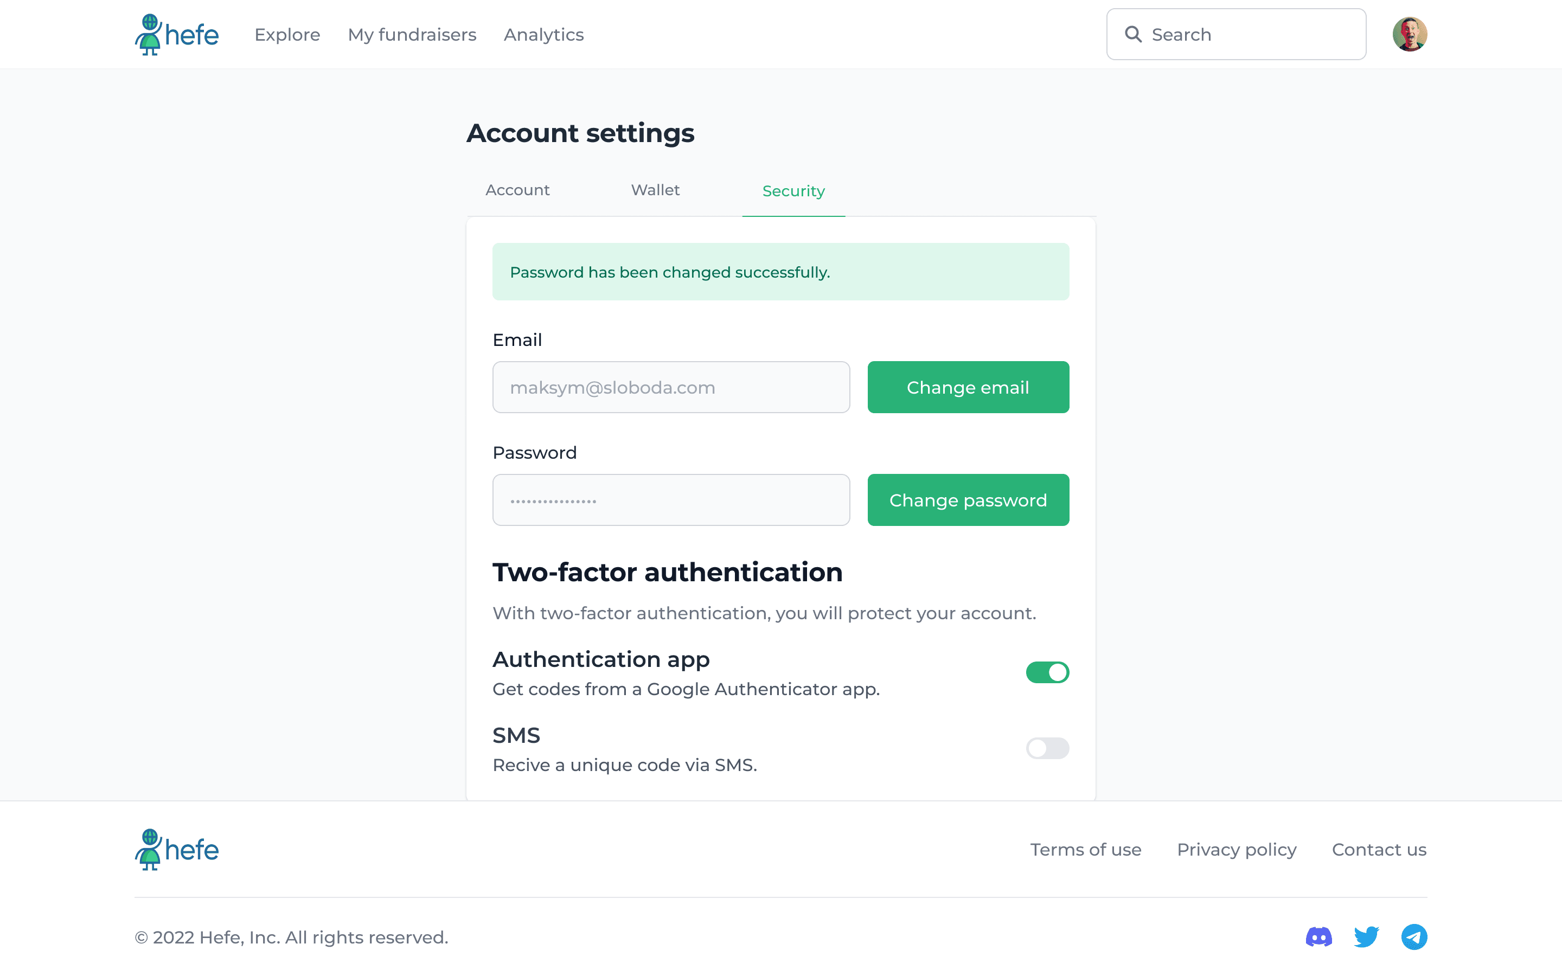Open the Telegram social icon
Viewport: 1562px width, 976px height.
point(1414,936)
